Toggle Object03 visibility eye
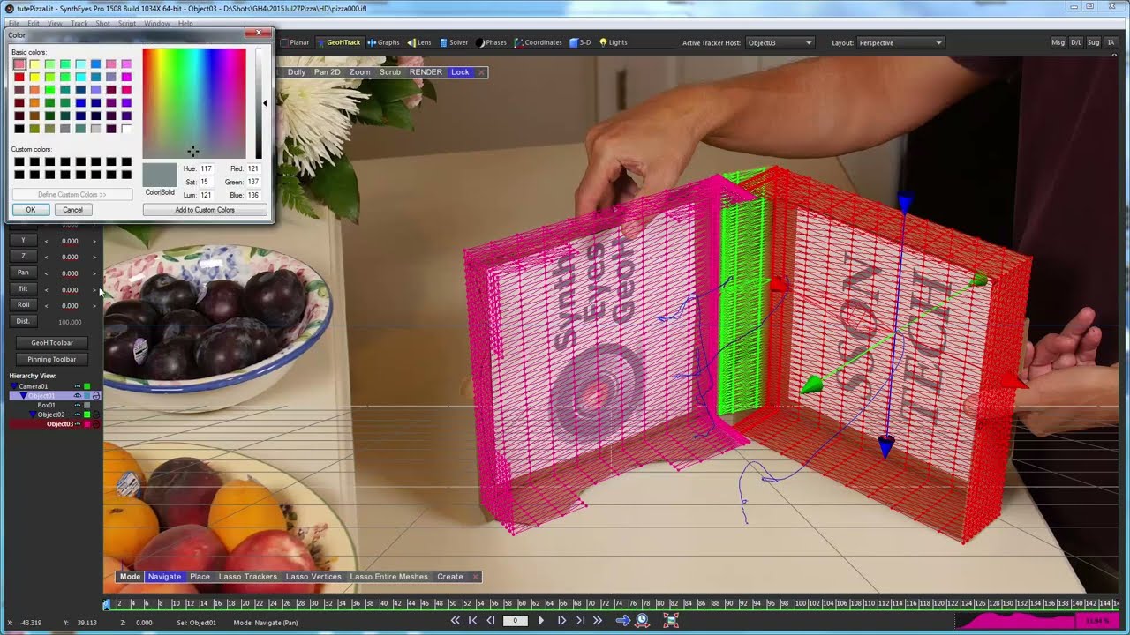1130x635 pixels. tap(78, 424)
